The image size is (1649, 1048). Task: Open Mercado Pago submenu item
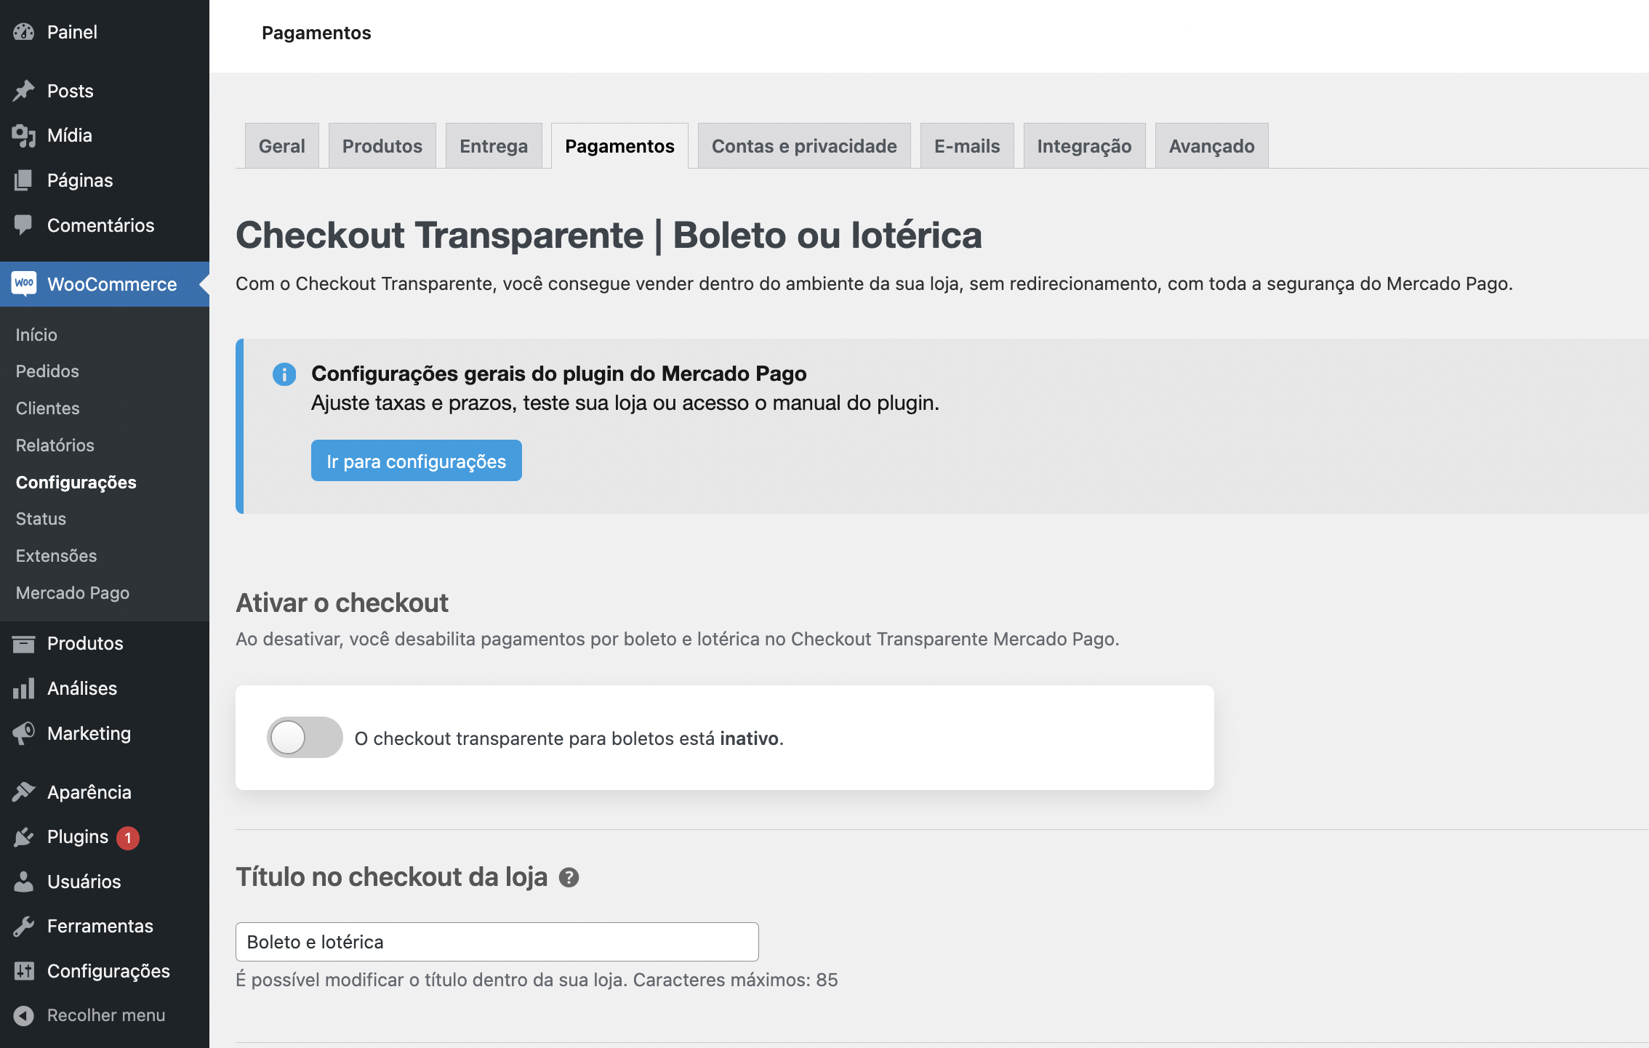73,593
